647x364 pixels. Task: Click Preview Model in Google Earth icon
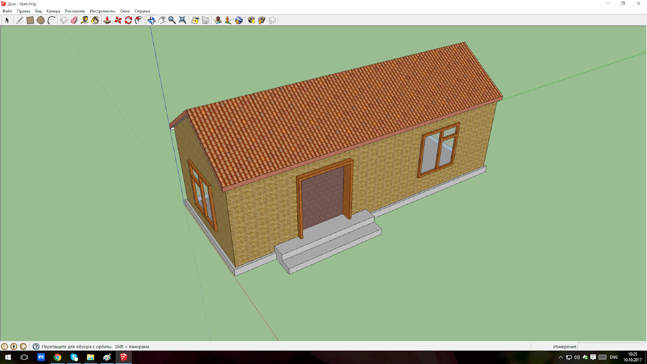coord(239,20)
